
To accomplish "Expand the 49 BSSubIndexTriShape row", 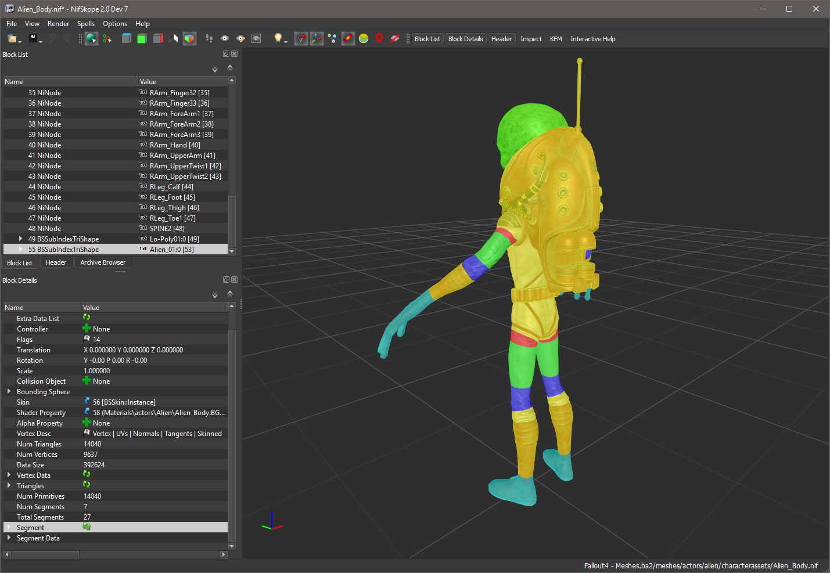I will (20, 239).
